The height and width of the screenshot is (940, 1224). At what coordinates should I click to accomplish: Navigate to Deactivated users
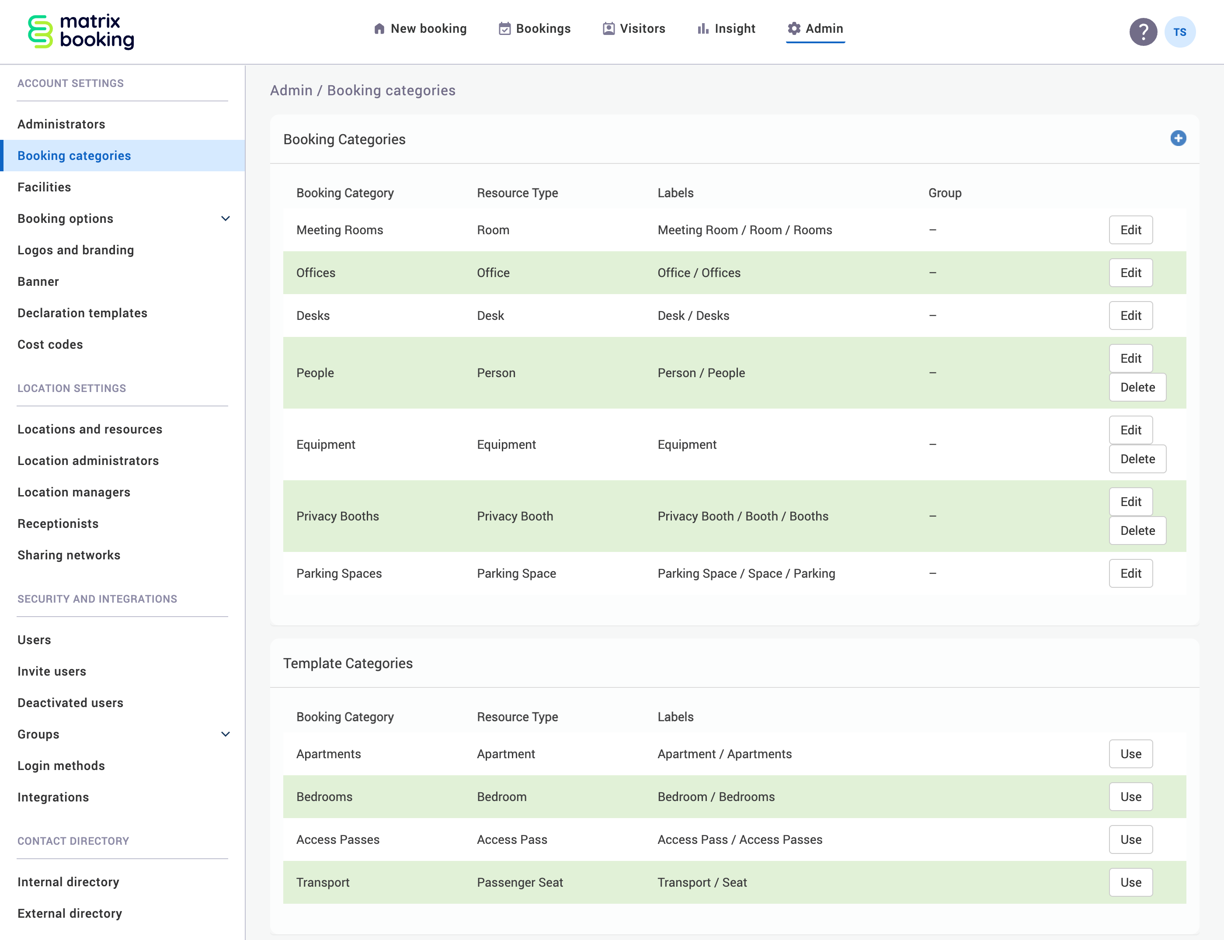pos(70,702)
